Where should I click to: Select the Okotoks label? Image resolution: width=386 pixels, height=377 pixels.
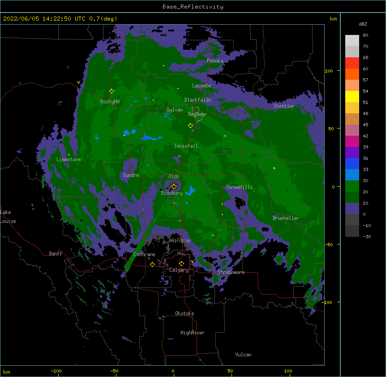(184, 313)
